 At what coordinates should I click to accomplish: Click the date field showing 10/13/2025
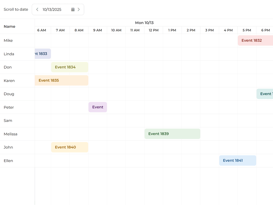click(53, 9)
